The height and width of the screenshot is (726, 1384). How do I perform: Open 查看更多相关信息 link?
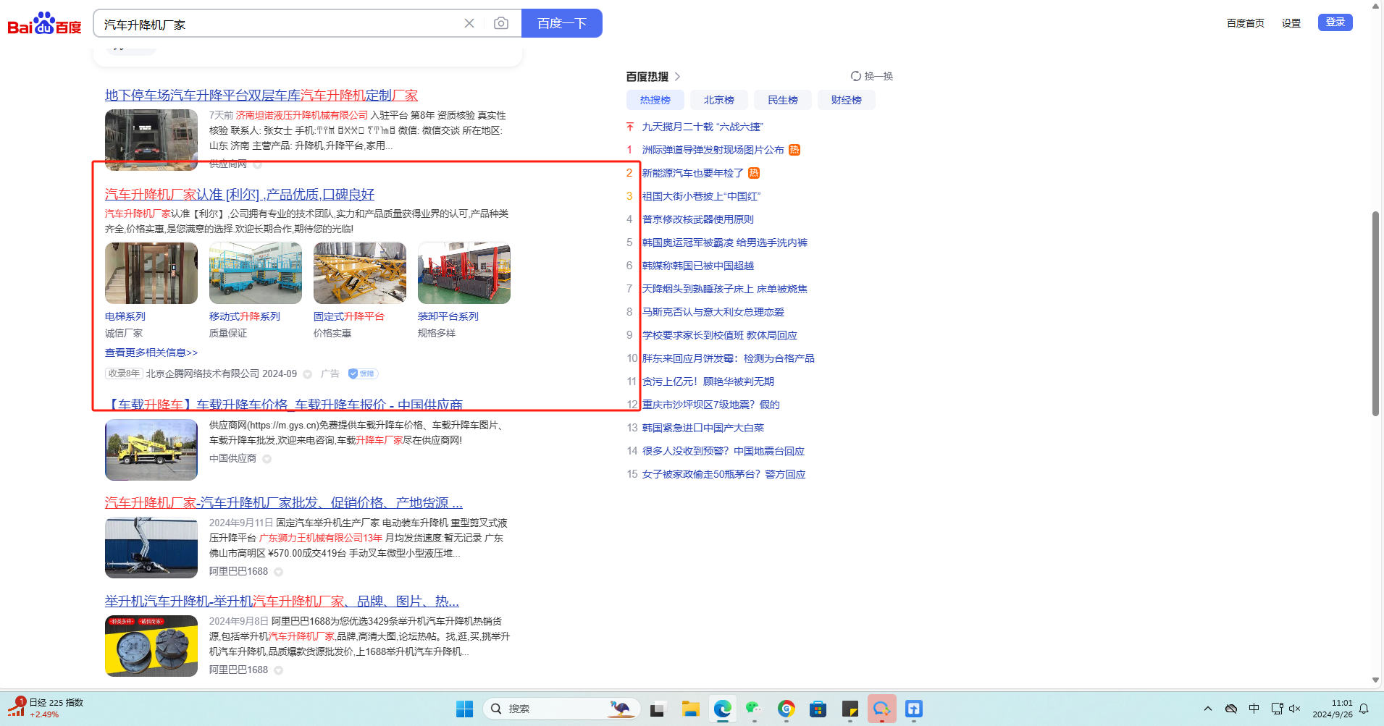click(151, 353)
